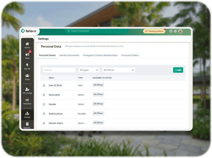Screen dimensions: 212x158
Task: Click the lock icon beside Gender
Action: [x=44, y=104]
